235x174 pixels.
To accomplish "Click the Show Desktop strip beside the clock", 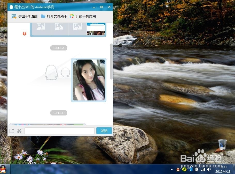I will [234, 169].
